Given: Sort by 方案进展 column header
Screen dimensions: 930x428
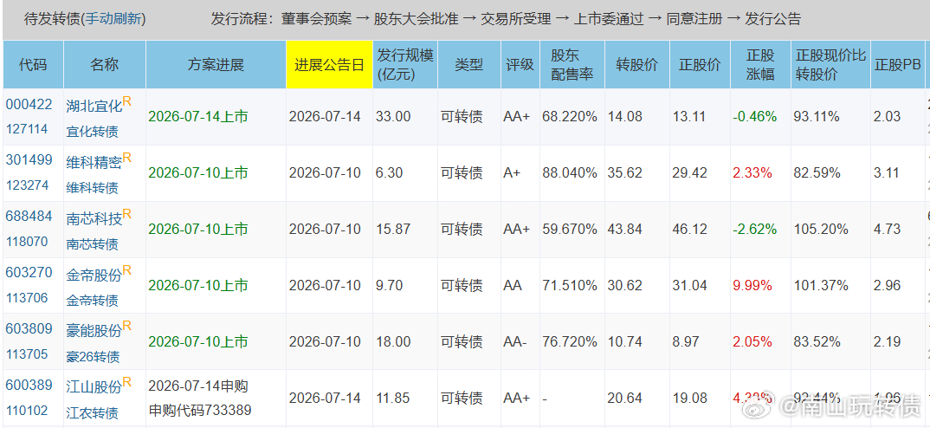Looking at the screenshot, I should (216, 65).
